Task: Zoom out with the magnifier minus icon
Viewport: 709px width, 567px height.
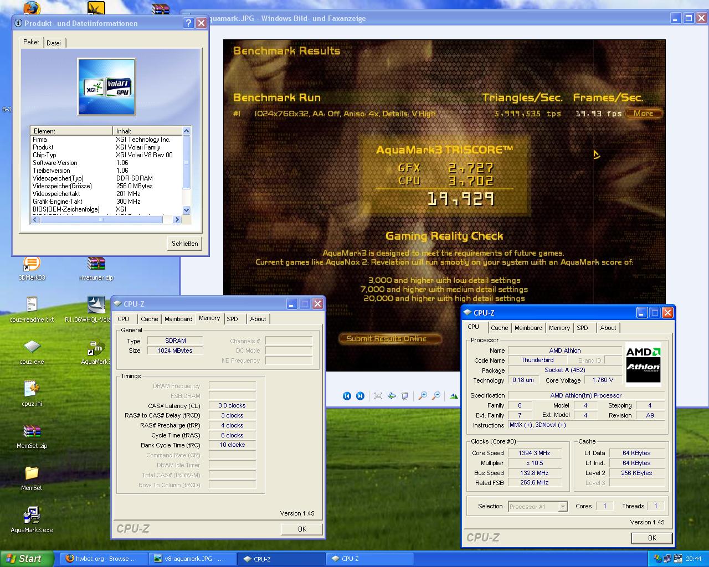Action: (x=436, y=395)
